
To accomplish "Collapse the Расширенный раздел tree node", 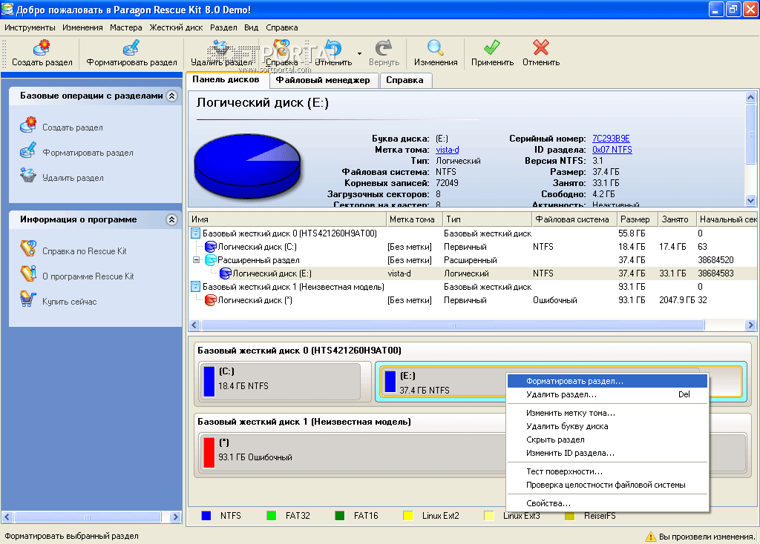I will click(x=196, y=260).
